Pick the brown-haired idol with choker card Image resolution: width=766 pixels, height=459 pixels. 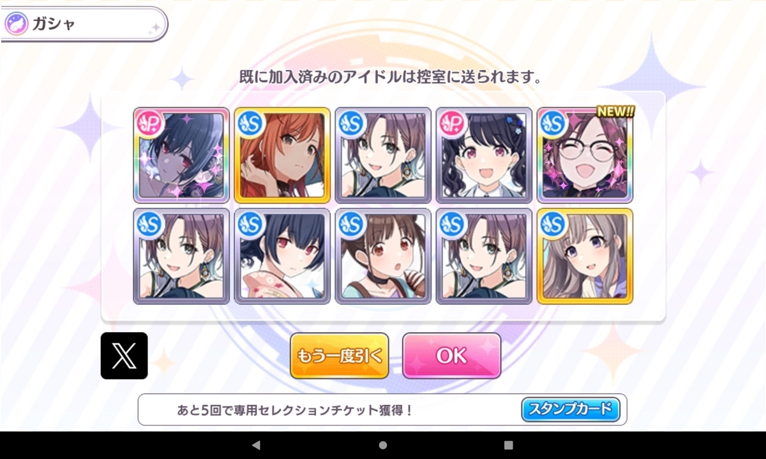pyautogui.click(x=383, y=256)
